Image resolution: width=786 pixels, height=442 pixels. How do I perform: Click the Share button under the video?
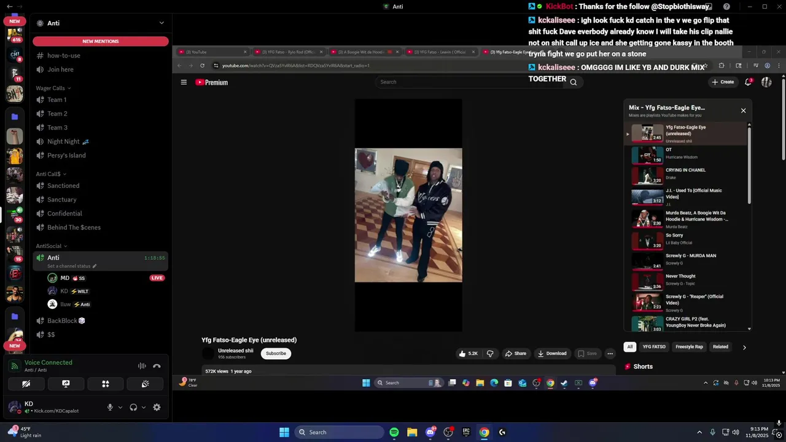click(x=516, y=354)
